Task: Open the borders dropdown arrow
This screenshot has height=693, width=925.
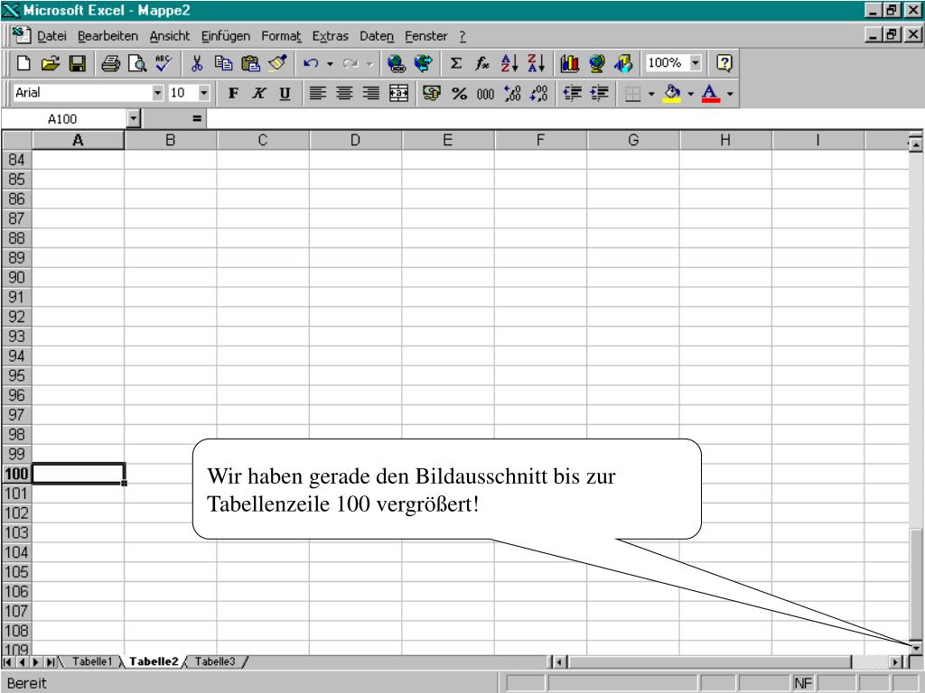Action: (651, 93)
